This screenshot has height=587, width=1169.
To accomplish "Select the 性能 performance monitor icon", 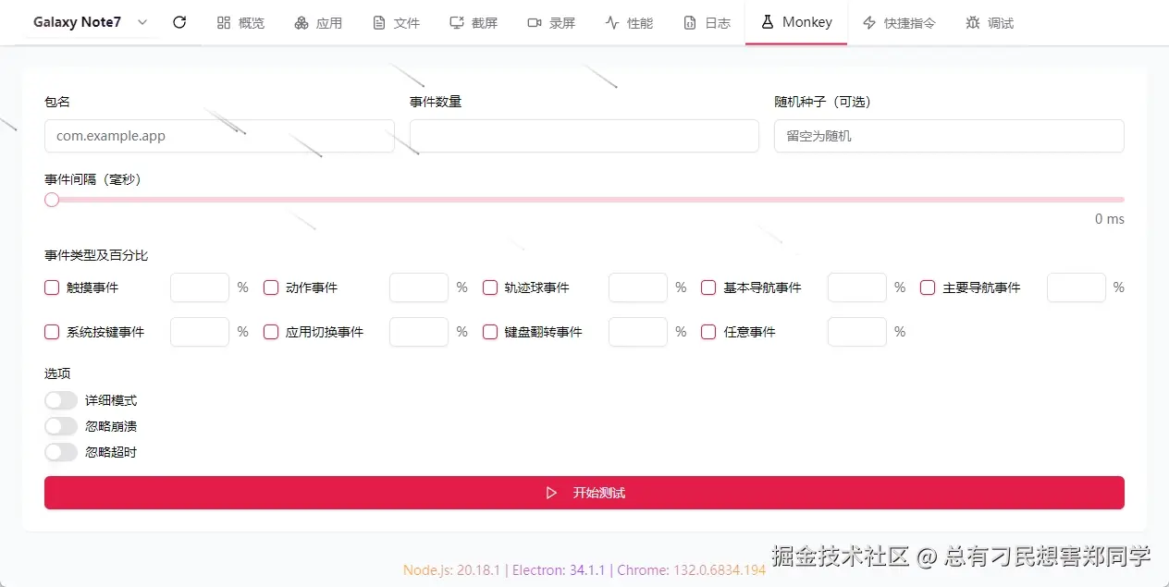I will point(612,22).
